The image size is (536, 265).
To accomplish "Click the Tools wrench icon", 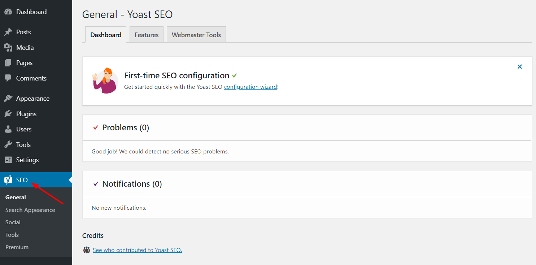I will (8, 144).
